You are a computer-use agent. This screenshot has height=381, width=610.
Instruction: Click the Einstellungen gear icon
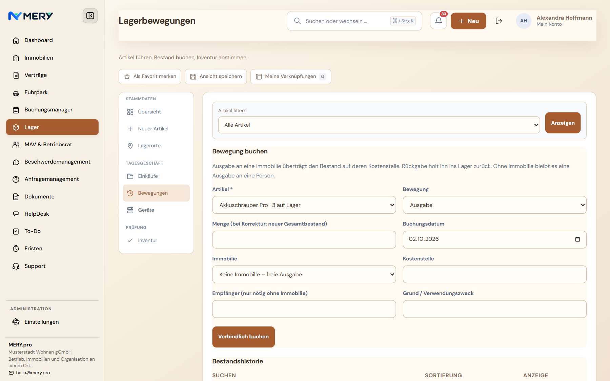pyautogui.click(x=16, y=322)
